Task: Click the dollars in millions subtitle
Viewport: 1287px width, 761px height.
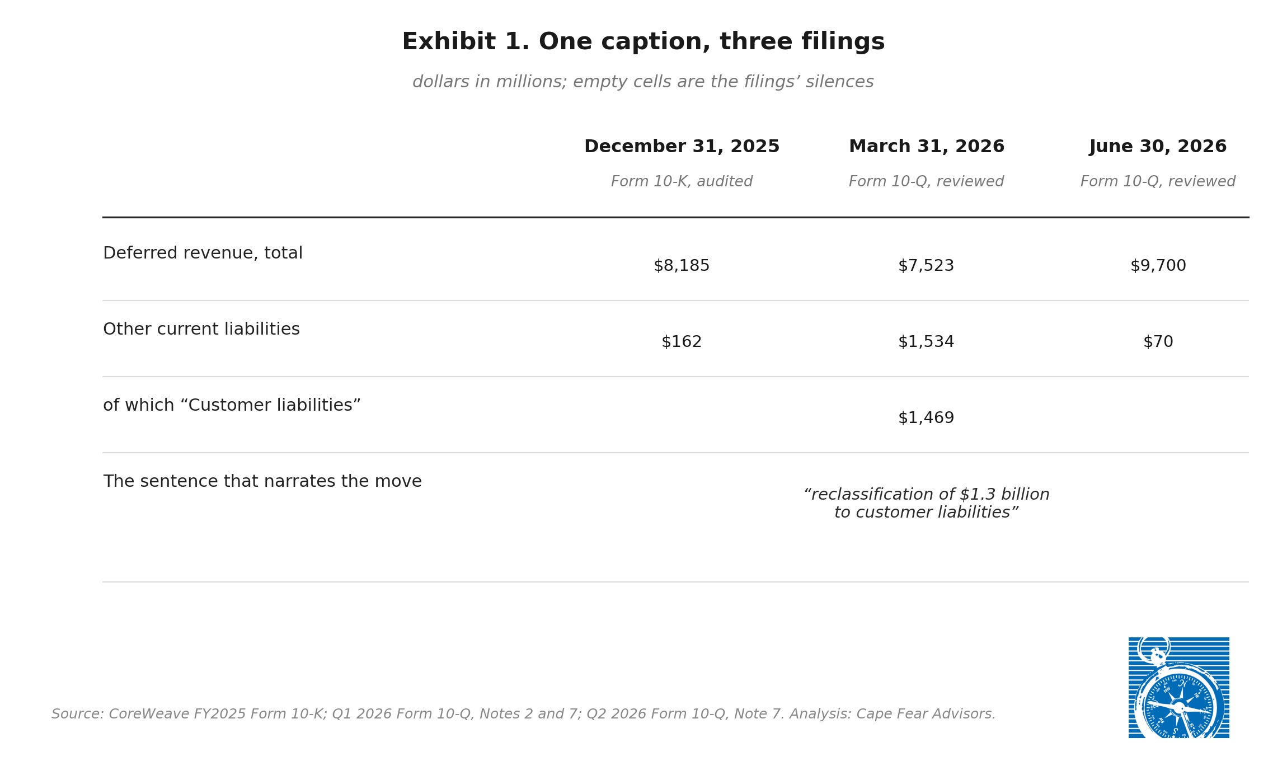Action: tap(643, 82)
